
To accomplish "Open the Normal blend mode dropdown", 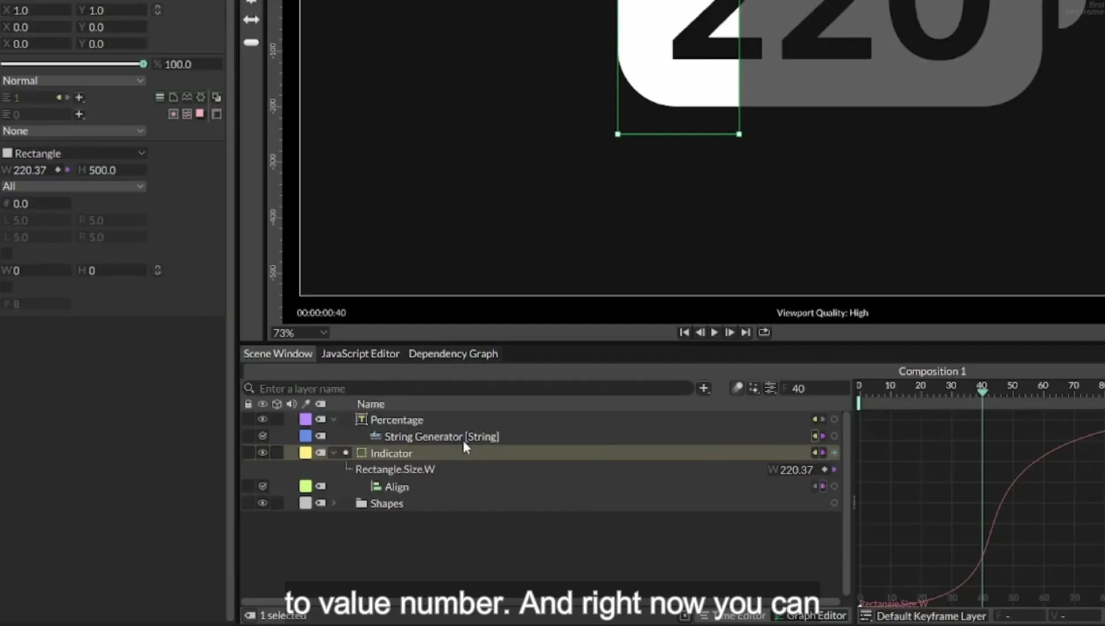I will pyautogui.click(x=73, y=81).
